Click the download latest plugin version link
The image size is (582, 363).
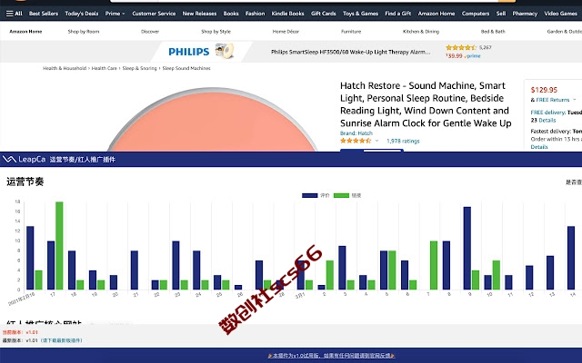click(x=61, y=340)
